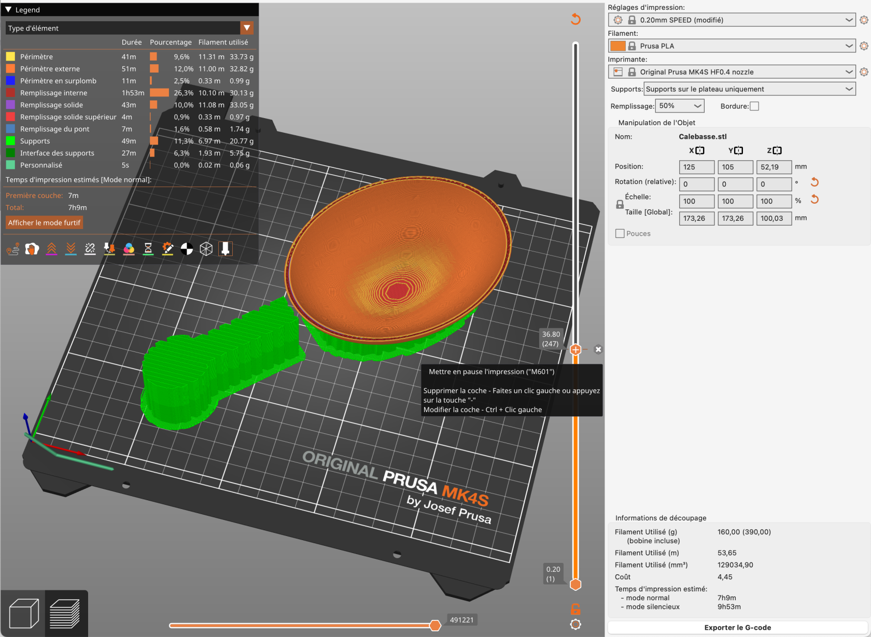Click Personnalisé legend row label

[x=41, y=165]
